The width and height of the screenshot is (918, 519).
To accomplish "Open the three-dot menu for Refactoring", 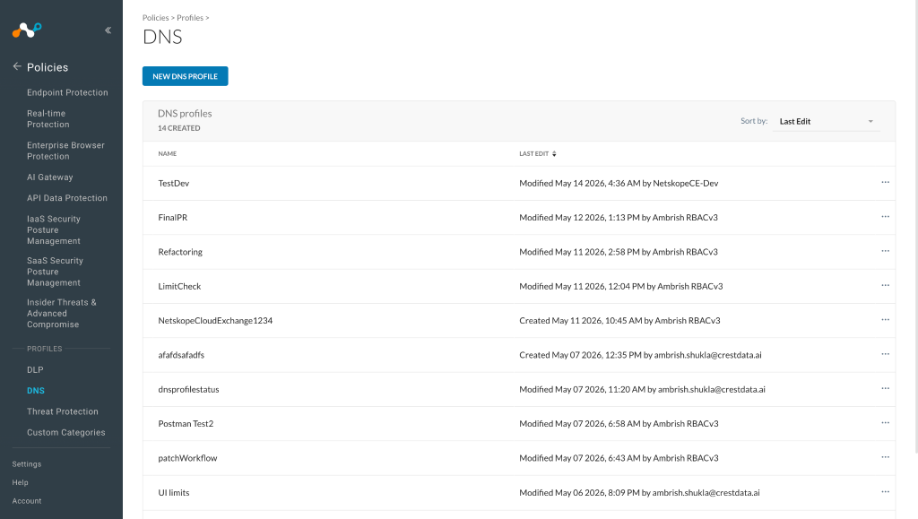I will (885, 252).
